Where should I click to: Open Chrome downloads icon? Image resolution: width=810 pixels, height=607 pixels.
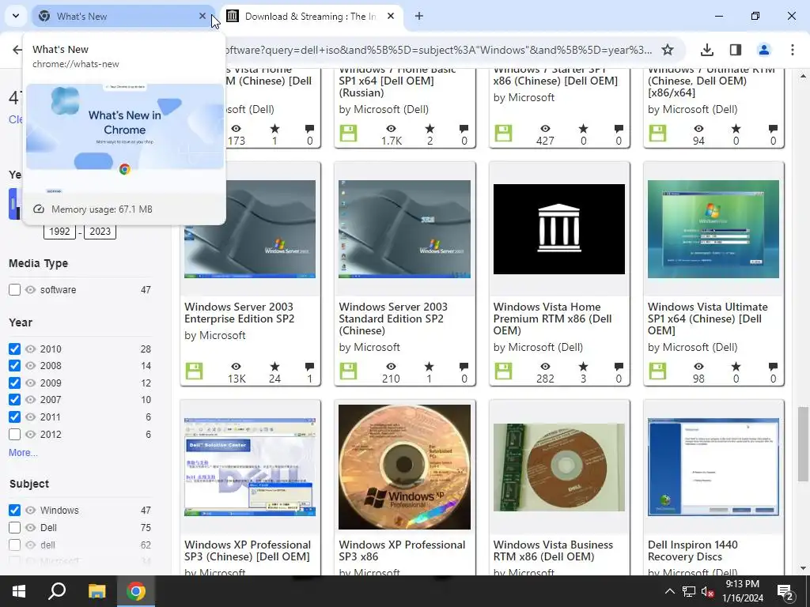[x=707, y=50]
